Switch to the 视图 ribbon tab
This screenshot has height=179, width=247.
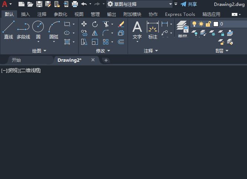tap(79, 14)
